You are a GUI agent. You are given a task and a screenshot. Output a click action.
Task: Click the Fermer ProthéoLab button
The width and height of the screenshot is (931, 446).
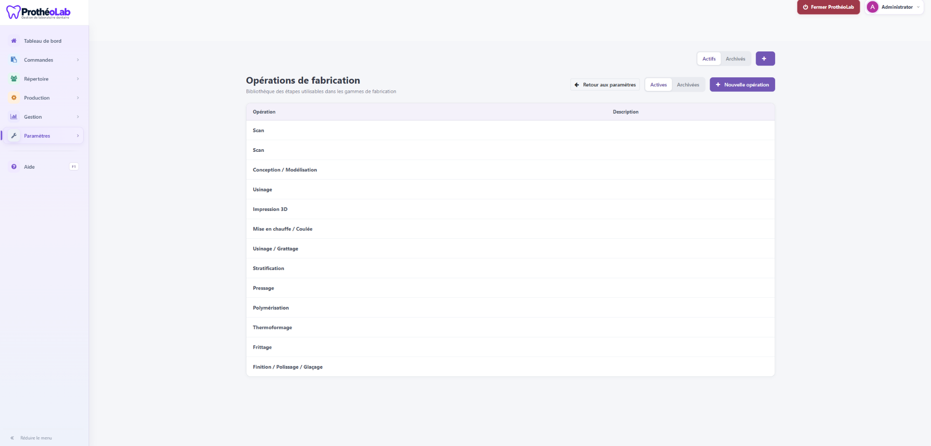tap(828, 7)
